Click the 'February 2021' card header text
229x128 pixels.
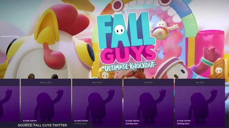(46, 82)
